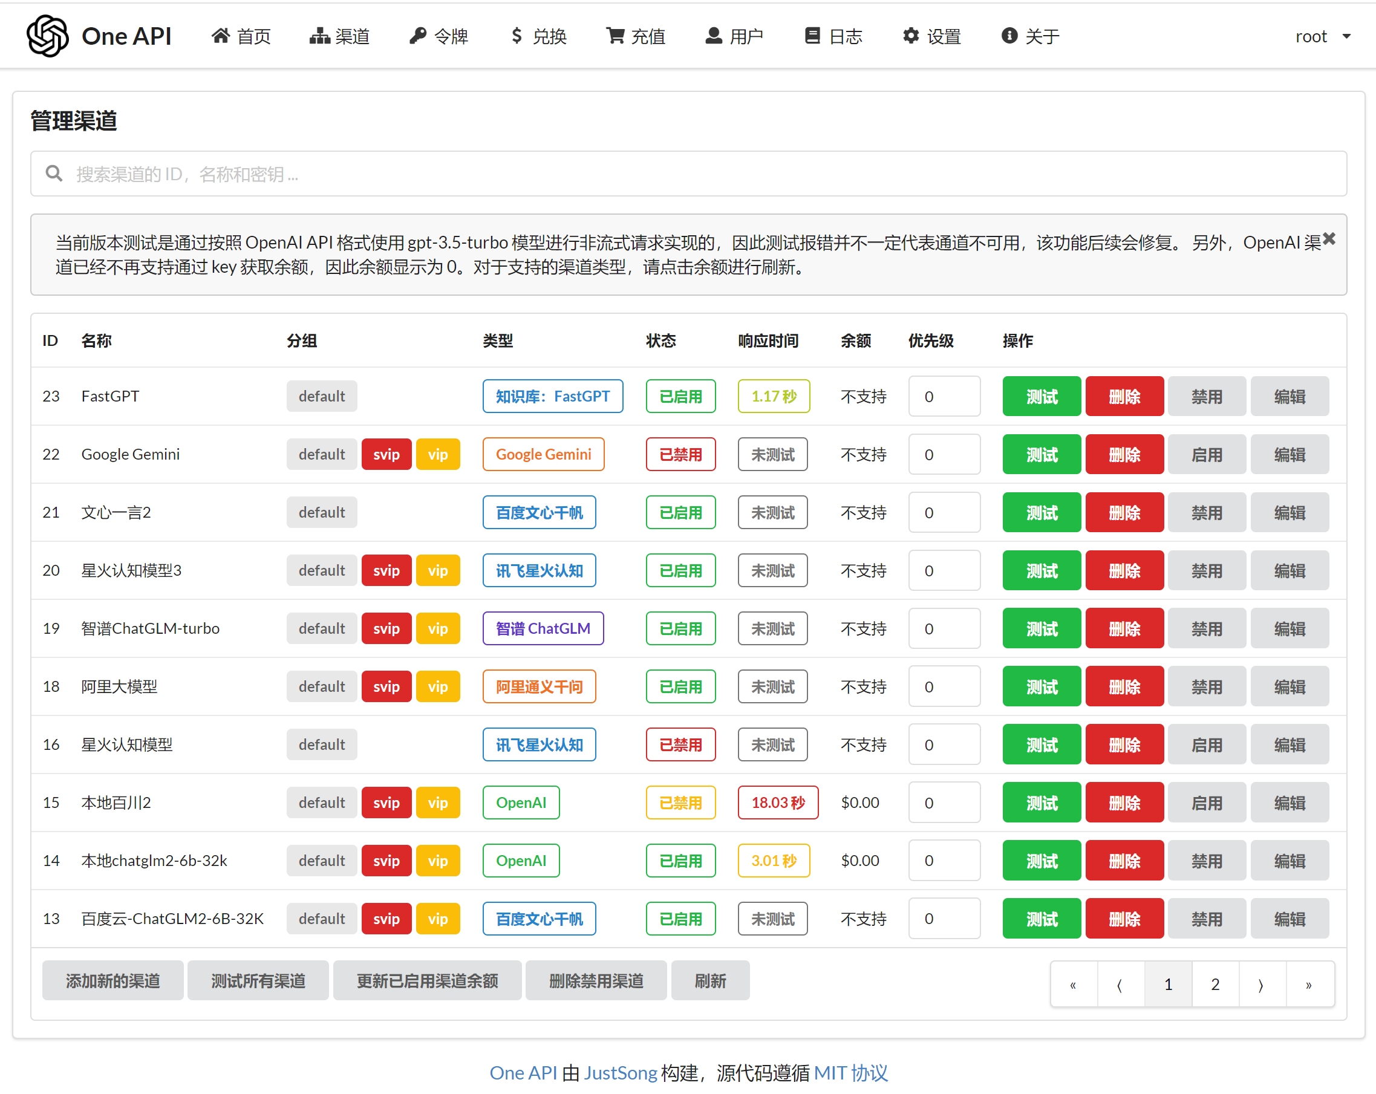Open 充值 top-up with cart icon

615,36
